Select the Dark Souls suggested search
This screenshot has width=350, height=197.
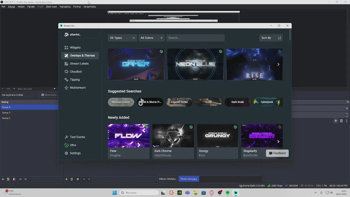tap(238, 102)
